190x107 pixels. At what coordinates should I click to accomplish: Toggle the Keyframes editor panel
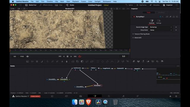point(141,5)
